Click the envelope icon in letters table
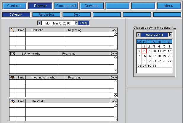 click(x=12, y=54)
